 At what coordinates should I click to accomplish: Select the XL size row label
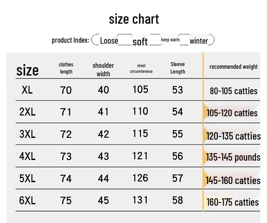point(27,90)
